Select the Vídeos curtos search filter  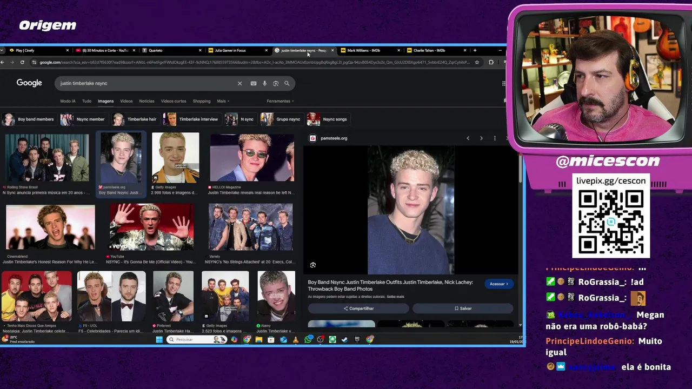[x=174, y=101]
